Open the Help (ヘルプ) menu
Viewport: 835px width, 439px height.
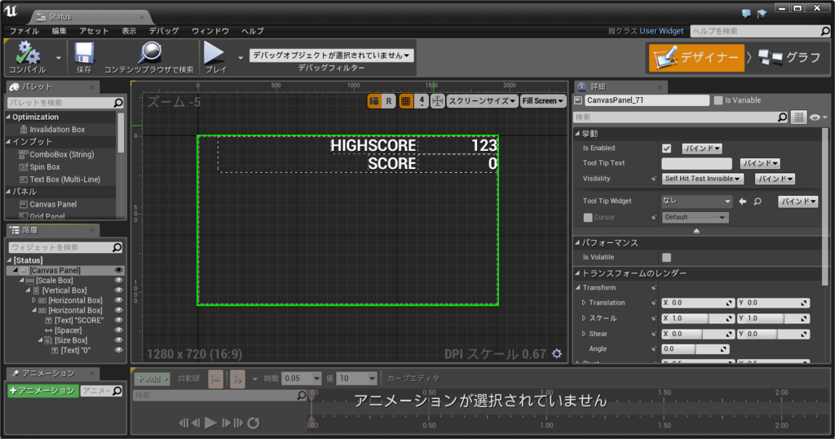(253, 31)
